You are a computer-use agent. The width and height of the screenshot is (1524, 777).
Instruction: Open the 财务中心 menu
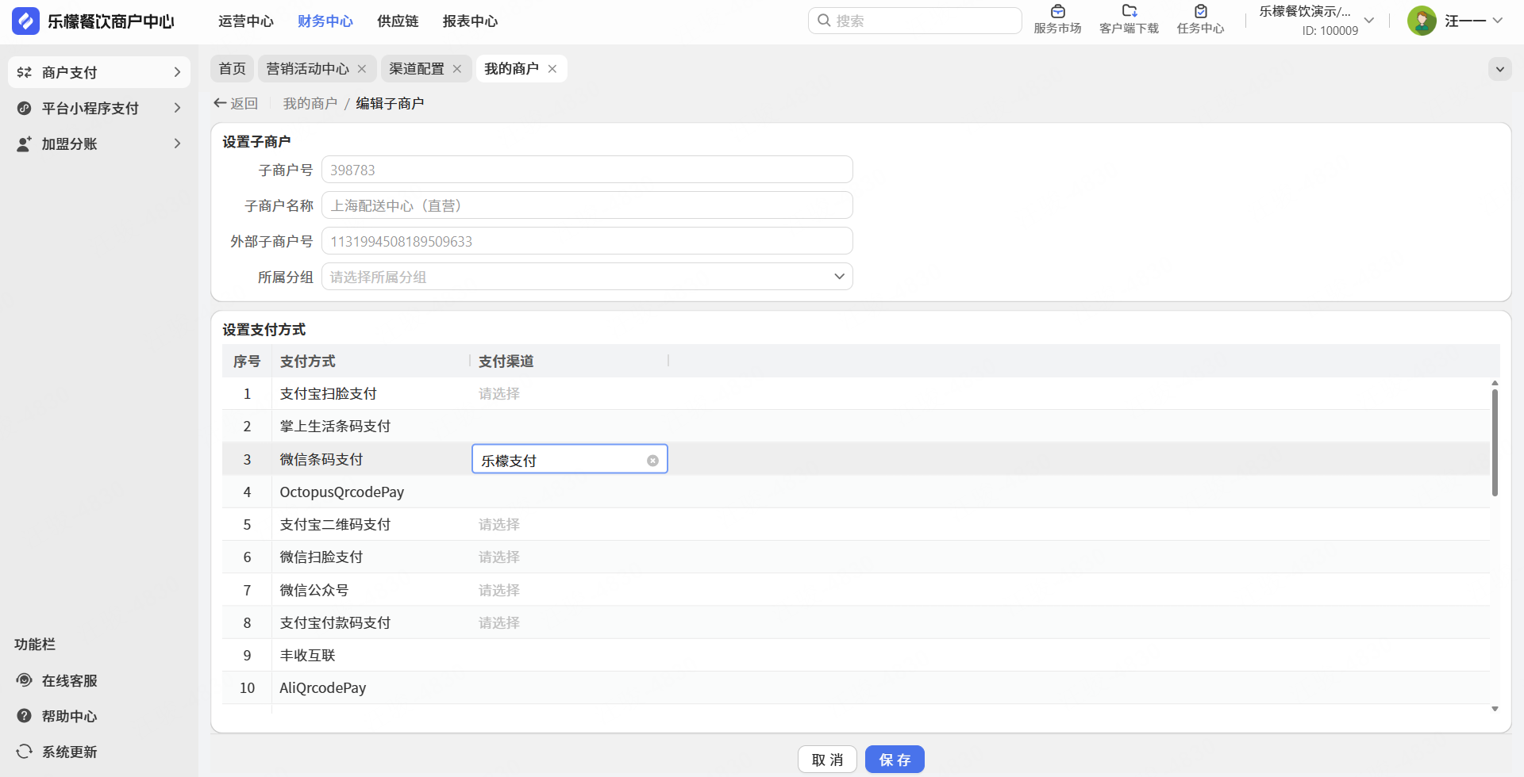[x=325, y=21]
